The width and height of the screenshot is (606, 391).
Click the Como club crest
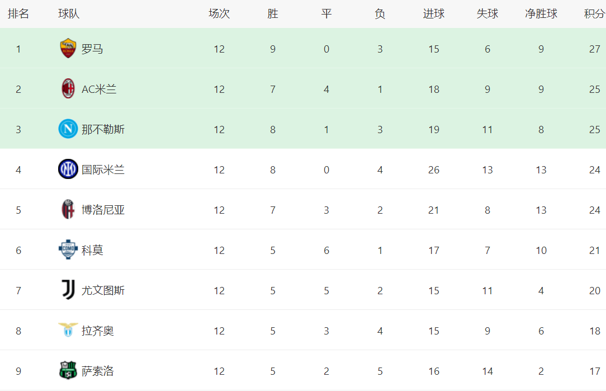tap(68, 250)
